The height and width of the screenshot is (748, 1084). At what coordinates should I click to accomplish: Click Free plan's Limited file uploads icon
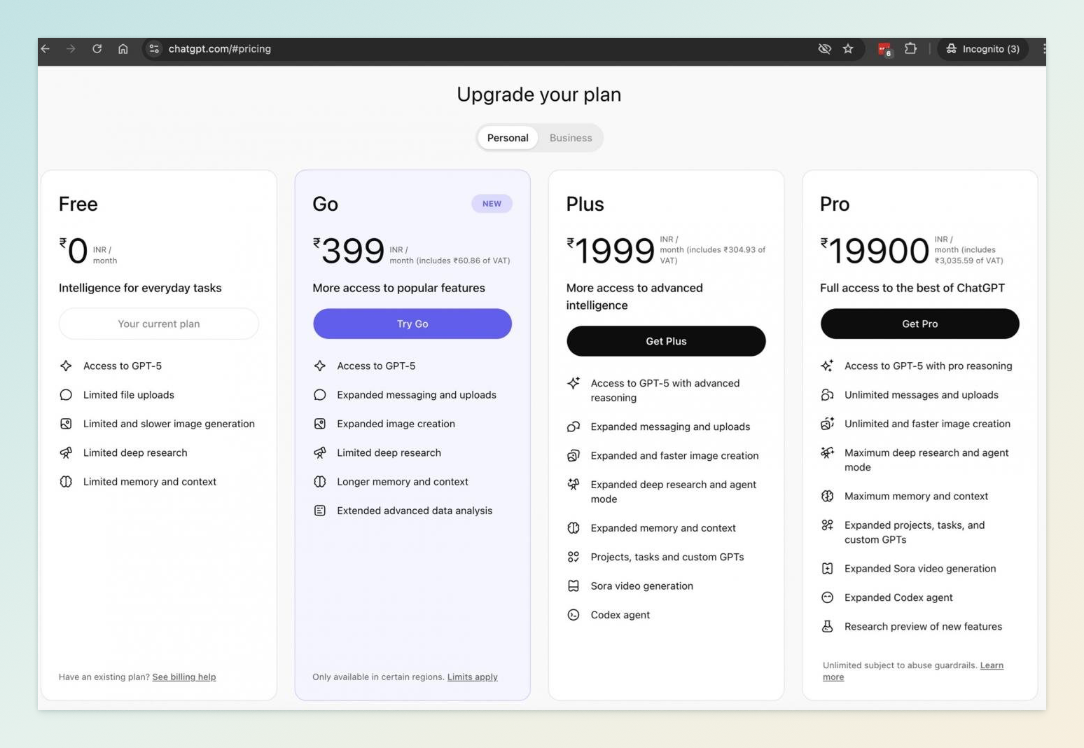(66, 395)
